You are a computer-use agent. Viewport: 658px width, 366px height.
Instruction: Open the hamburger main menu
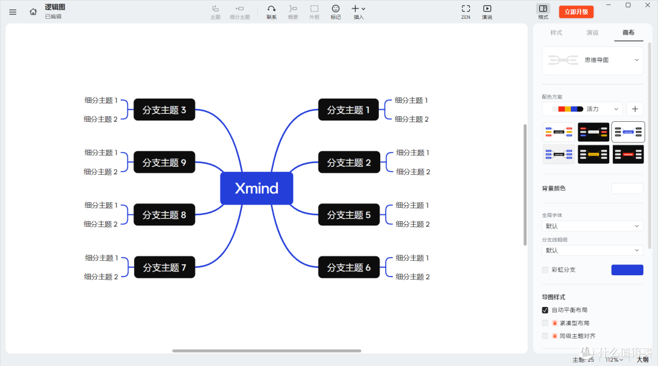pyautogui.click(x=13, y=12)
